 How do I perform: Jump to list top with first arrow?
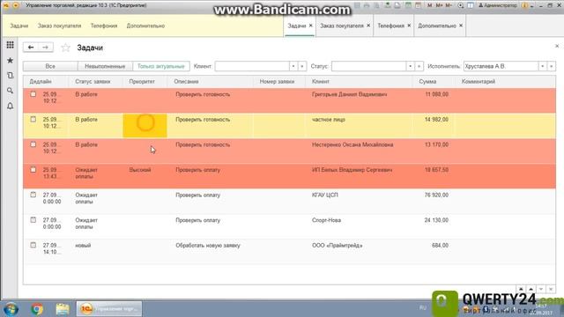pyautogui.click(x=521, y=289)
